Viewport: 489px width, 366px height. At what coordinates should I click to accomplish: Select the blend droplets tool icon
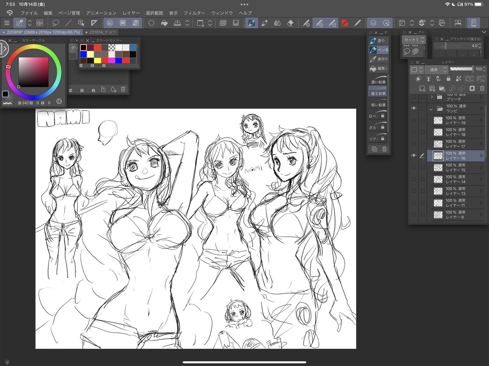pyautogui.click(x=278, y=23)
